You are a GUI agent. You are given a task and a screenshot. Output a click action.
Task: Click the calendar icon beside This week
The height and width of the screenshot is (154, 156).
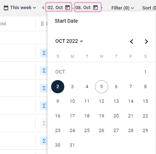[6, 8]
